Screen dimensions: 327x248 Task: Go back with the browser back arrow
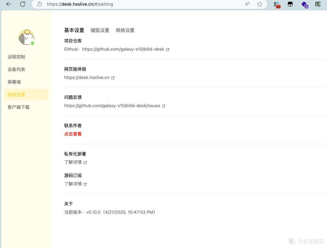[x=8, y=4]
